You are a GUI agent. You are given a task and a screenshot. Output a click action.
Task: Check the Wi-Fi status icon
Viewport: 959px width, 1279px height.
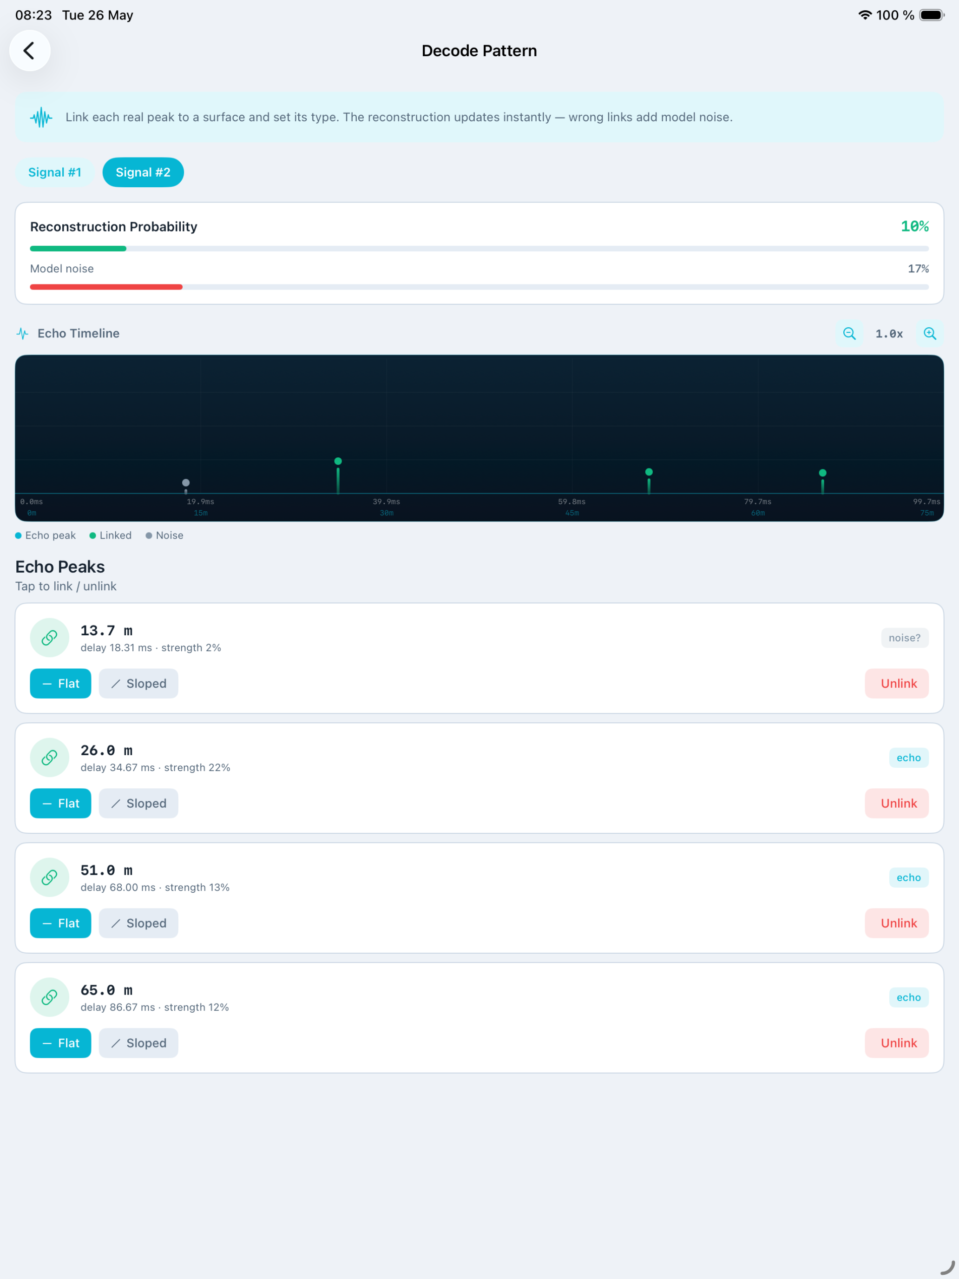pyautogui.click(x=865, y=15)
